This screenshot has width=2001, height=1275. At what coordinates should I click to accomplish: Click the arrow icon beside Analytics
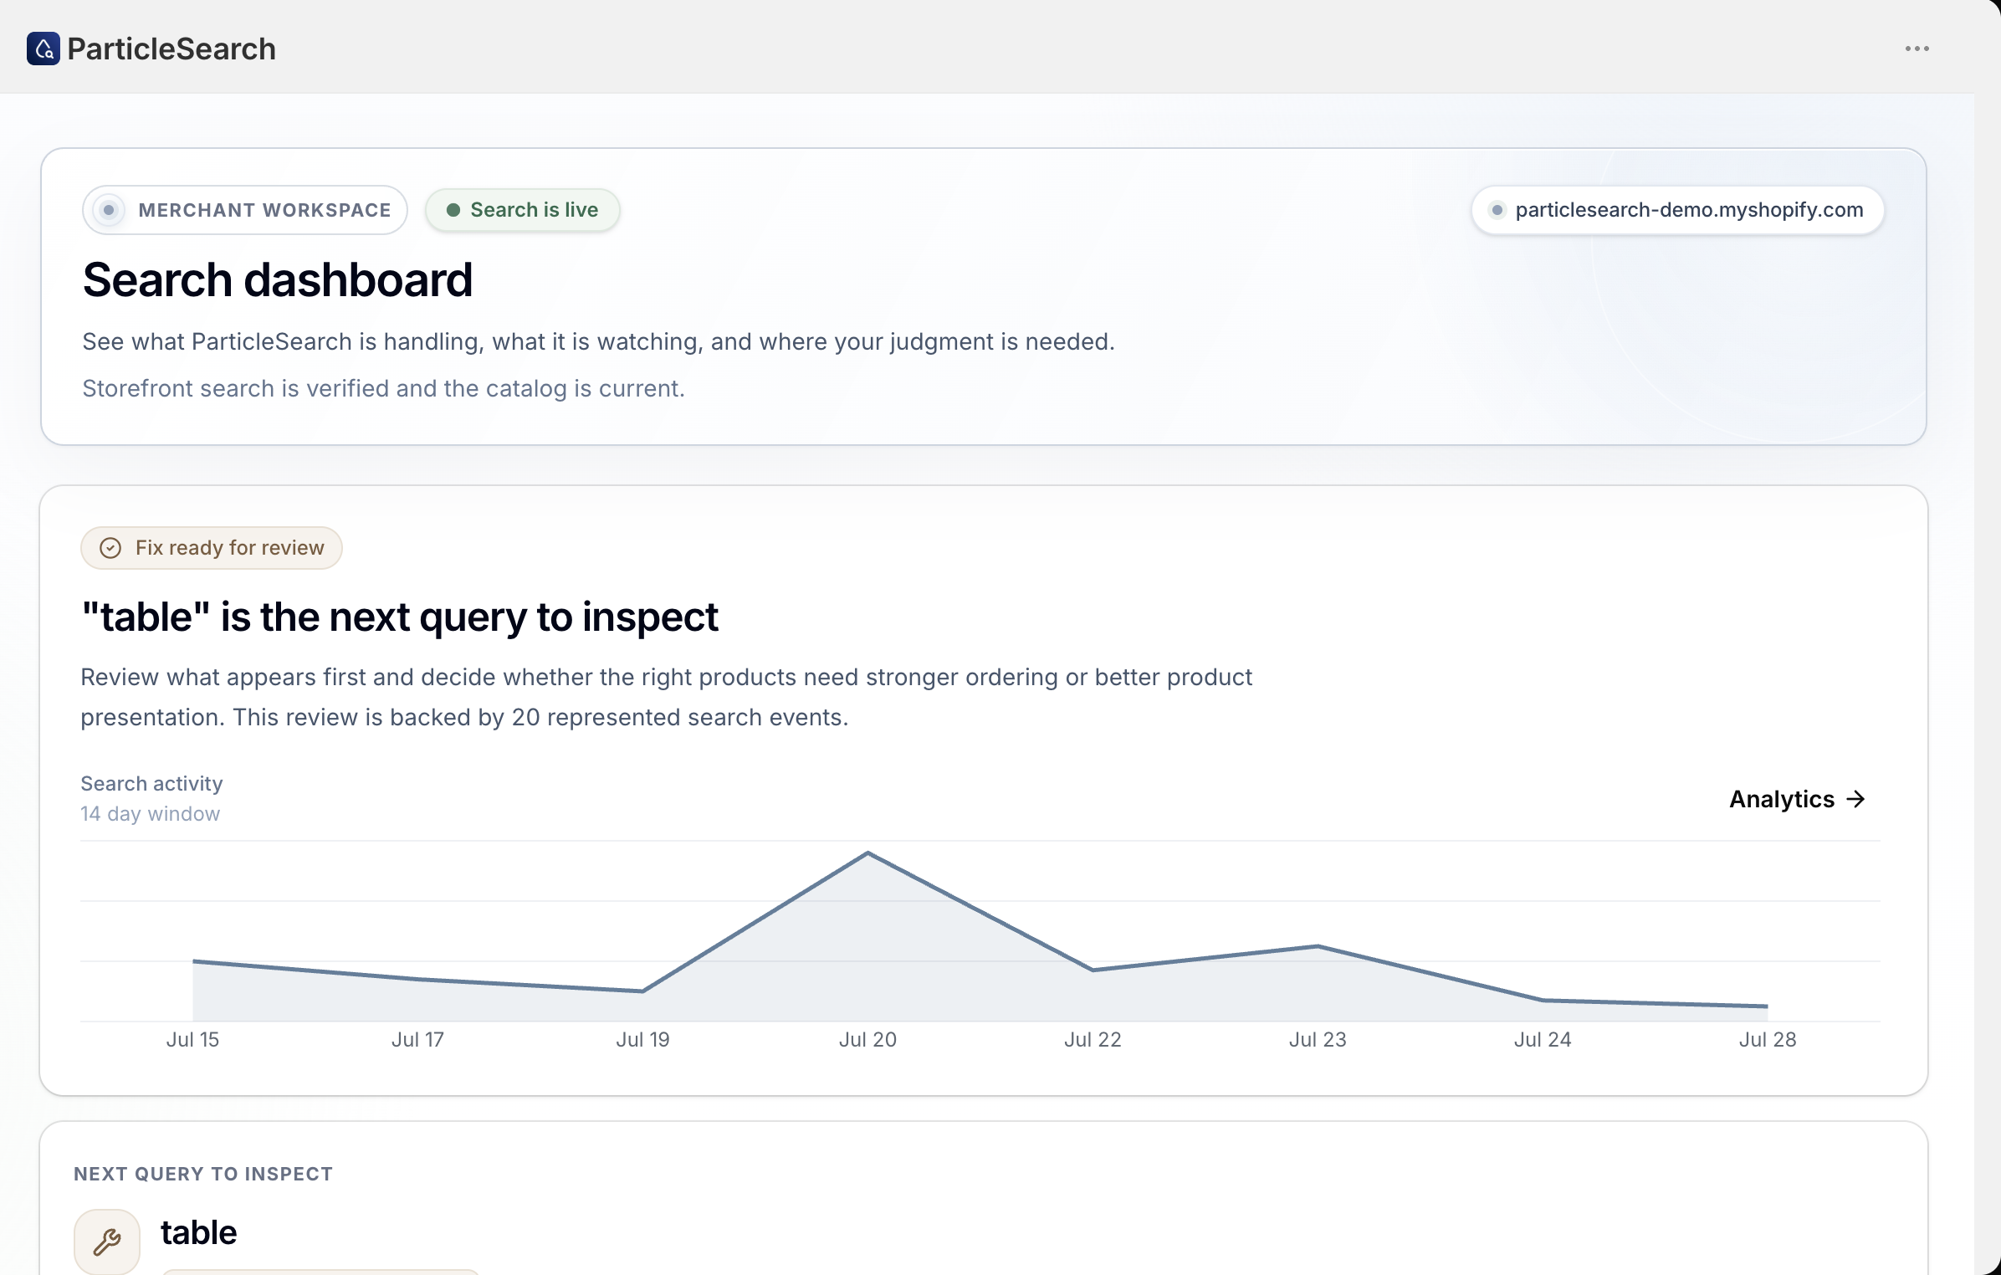tap(1855, 799)
